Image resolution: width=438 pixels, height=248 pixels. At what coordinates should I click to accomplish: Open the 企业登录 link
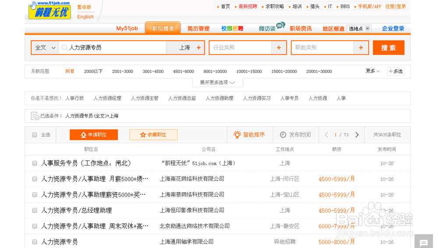(x=393, y=28)
